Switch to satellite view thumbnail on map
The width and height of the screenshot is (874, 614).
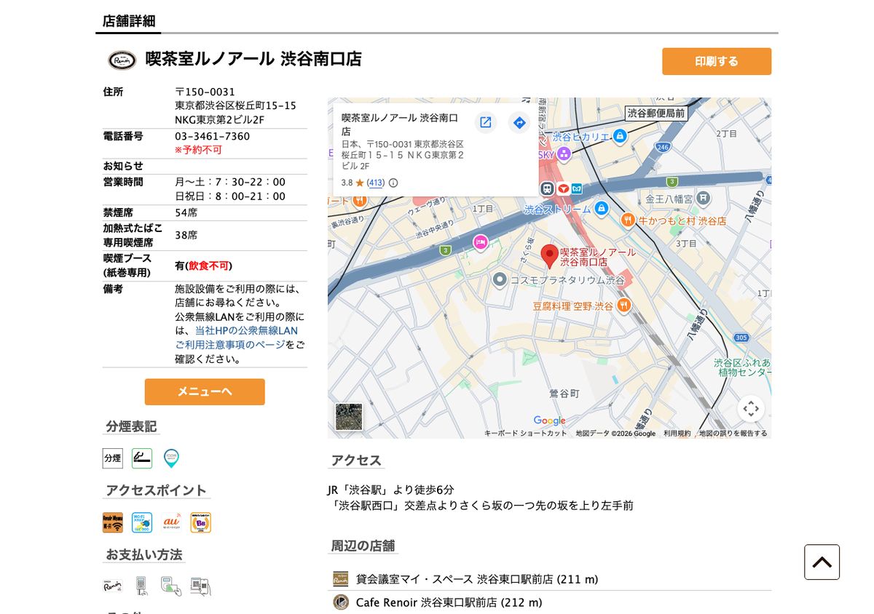point(349,417)
